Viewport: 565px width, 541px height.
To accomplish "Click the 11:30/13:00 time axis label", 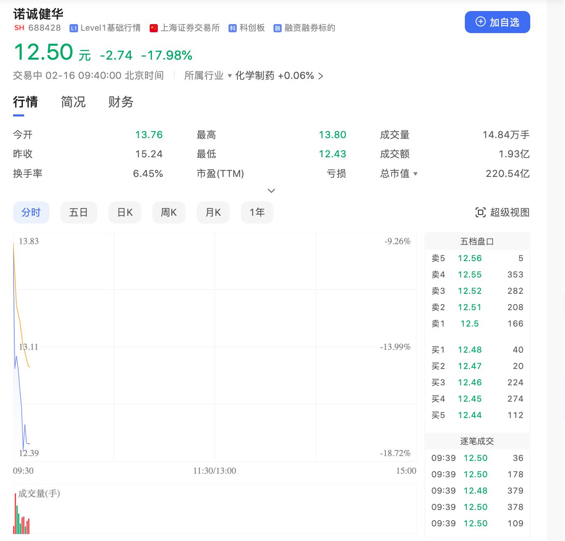I will [x=215, y=471].
